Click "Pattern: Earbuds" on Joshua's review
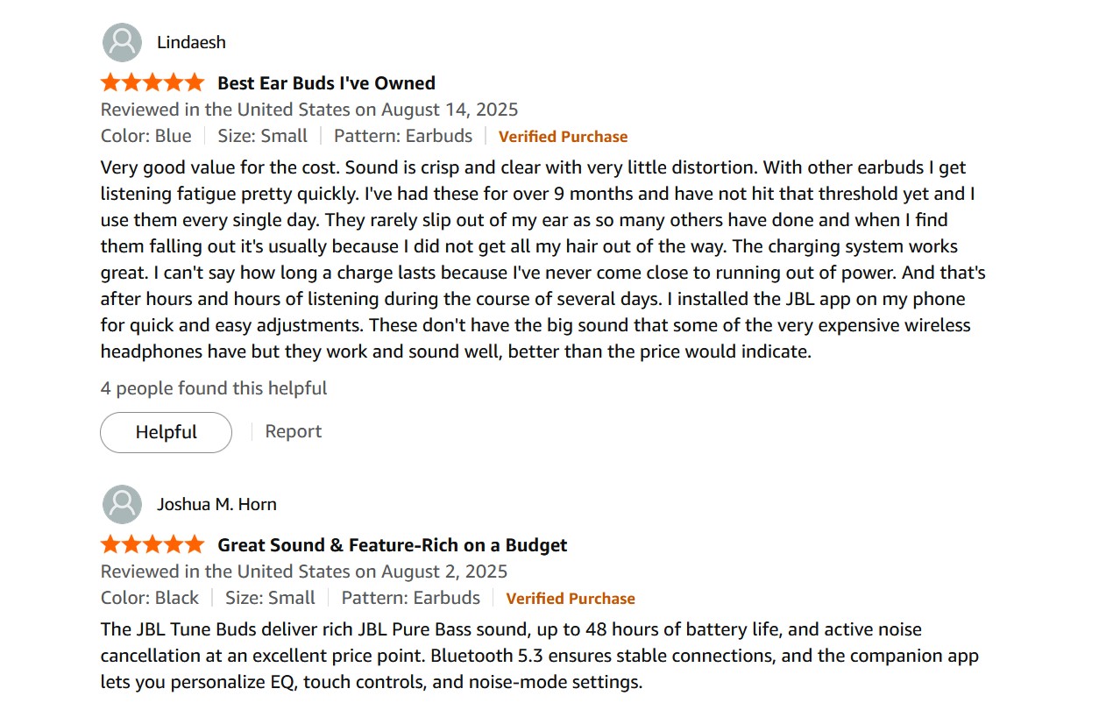1099x710 pixels. tap(410, 598)
